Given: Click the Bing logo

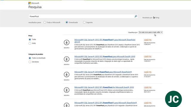Looking at the screenshot, I should point(156,18).
